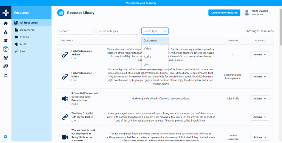Open the graduation cap courses icon
The height and width of the screenshot is (143, 282).
[5, 41]
